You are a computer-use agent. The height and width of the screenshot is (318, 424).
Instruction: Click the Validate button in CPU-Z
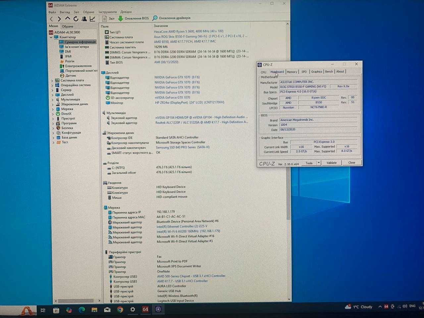coord(332,163)
